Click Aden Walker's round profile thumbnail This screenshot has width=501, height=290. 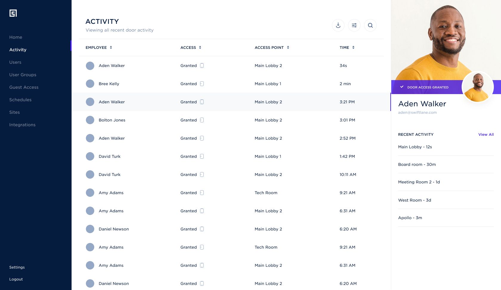477,87
